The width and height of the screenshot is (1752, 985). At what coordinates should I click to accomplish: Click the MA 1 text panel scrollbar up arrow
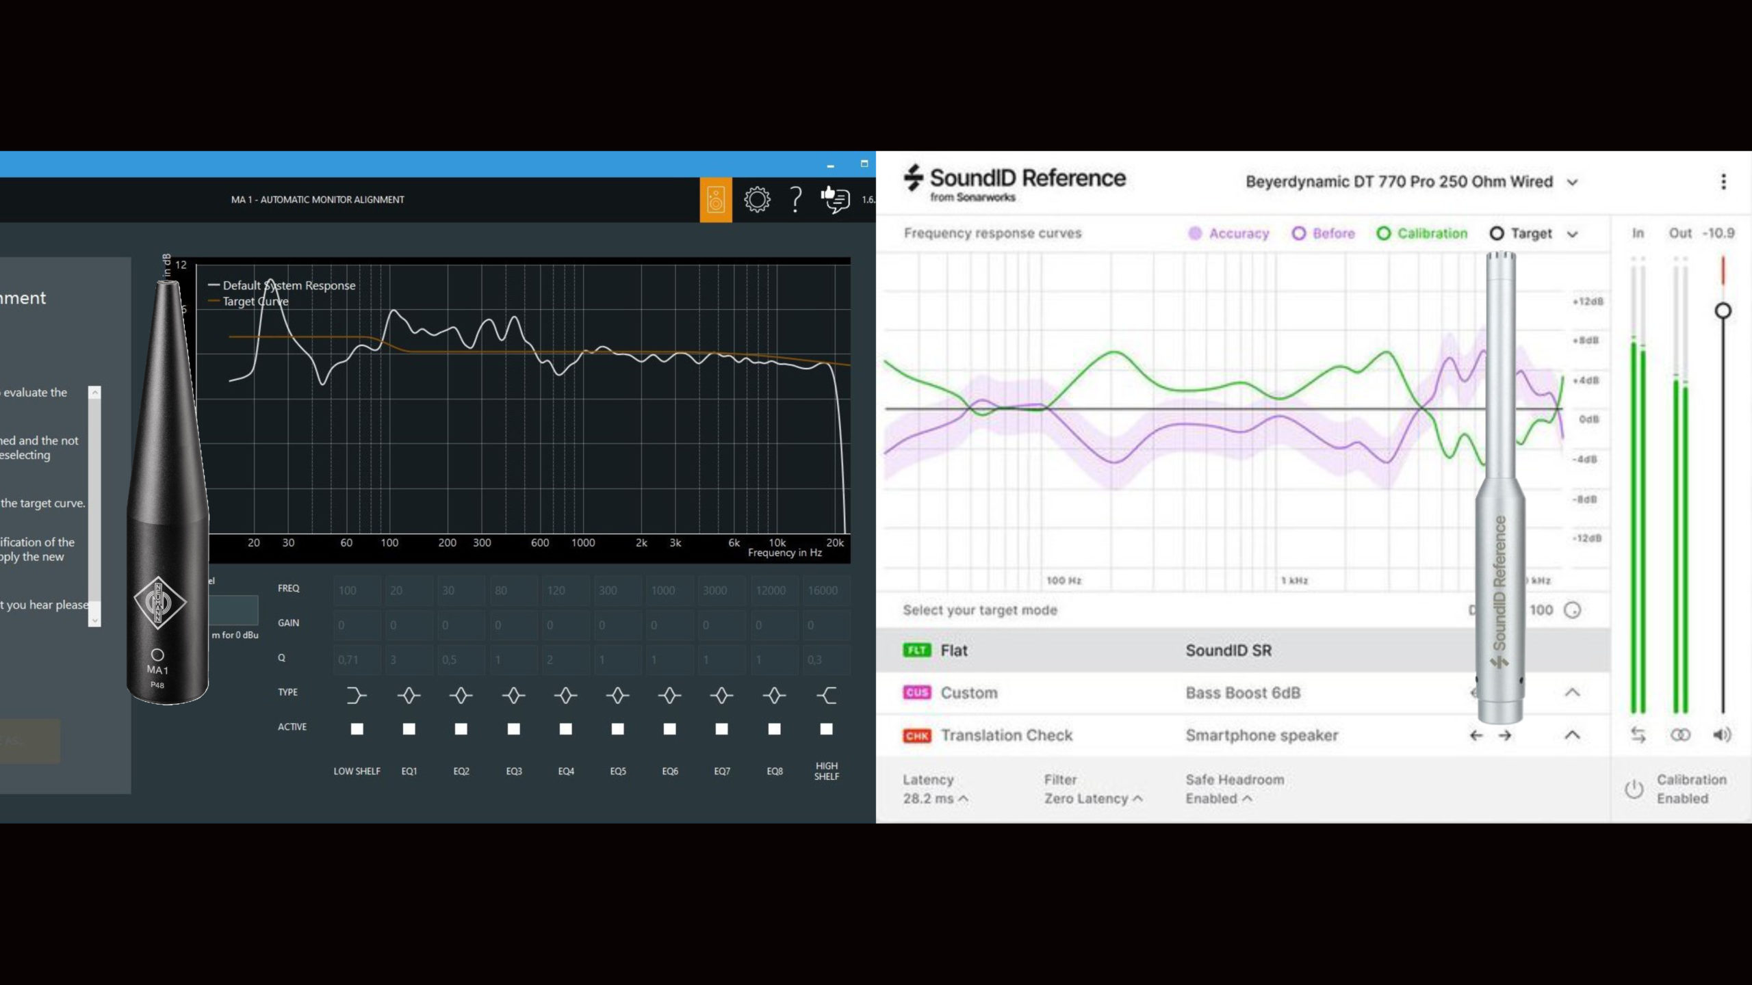94,393
